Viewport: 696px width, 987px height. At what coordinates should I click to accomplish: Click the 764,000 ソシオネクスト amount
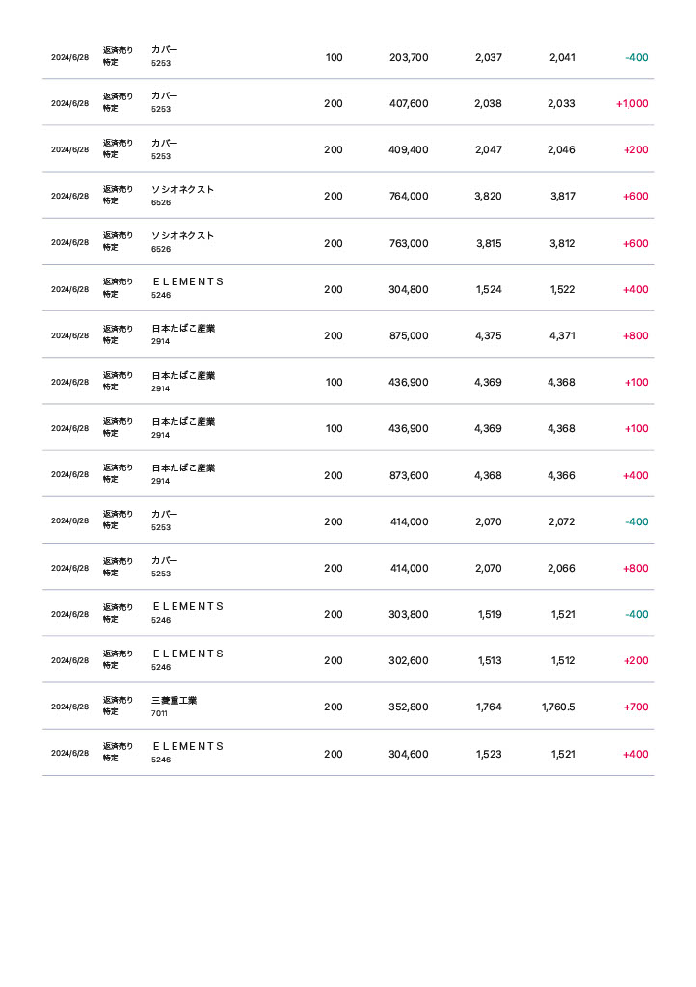click(409, 197)
